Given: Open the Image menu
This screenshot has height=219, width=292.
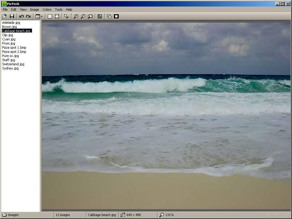Looking at the screenshot, I should (x=34, y=9).
